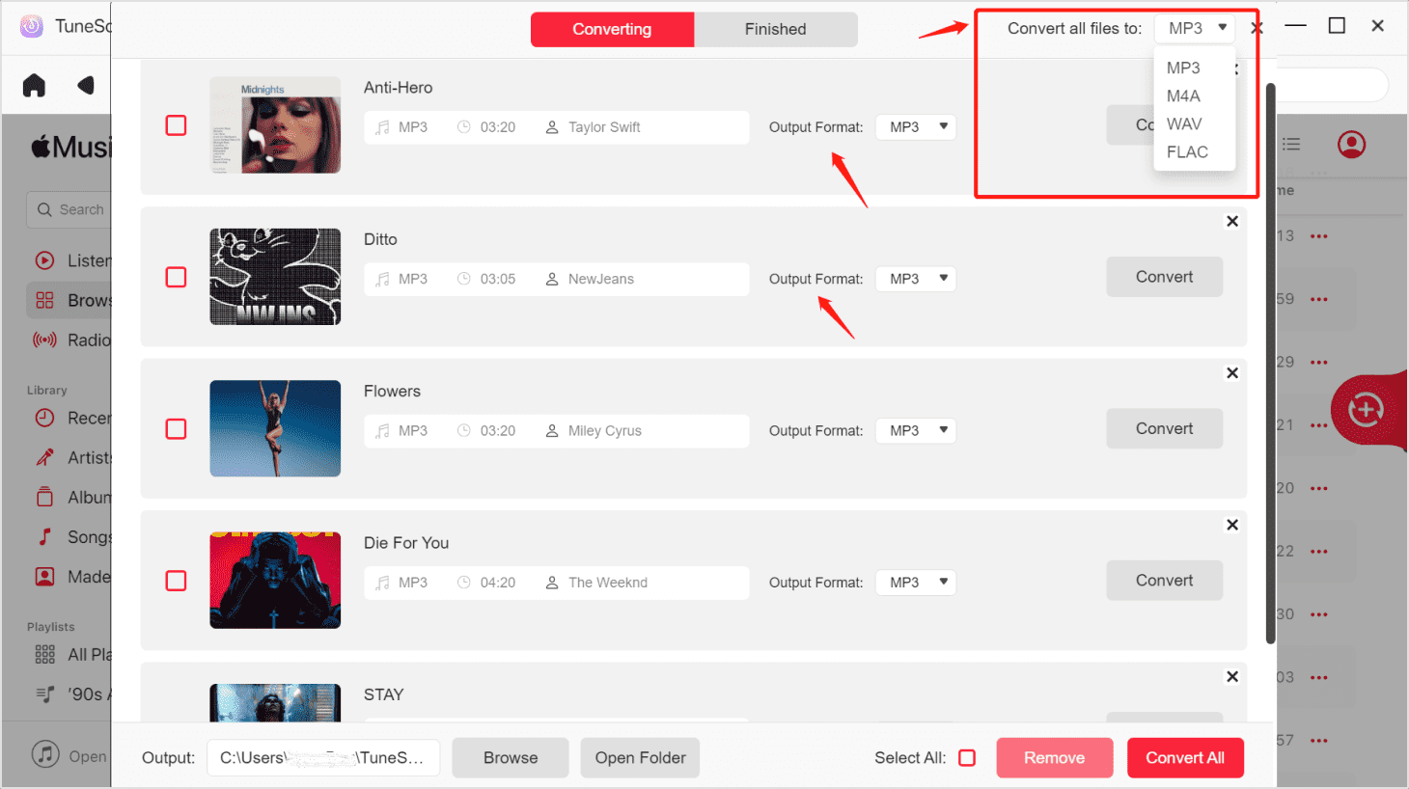Click artist name Miley Cyrus
This screenshot has width=1409, height=789.
605,431
